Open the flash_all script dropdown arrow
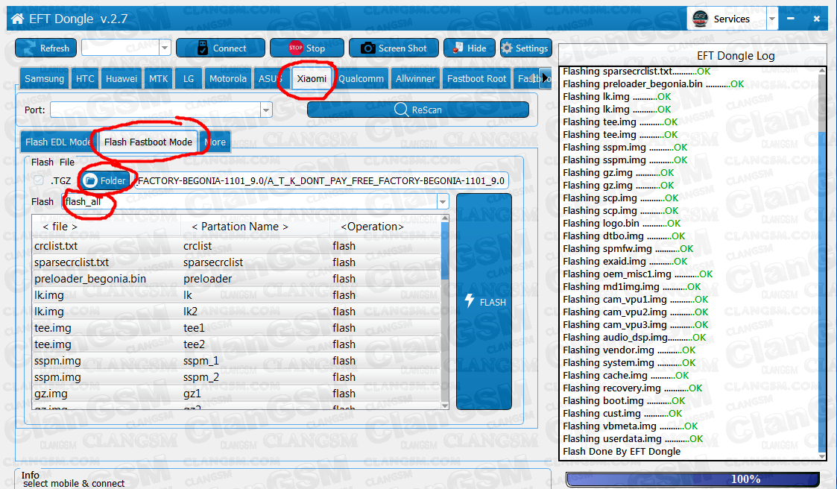 (443, 202)
